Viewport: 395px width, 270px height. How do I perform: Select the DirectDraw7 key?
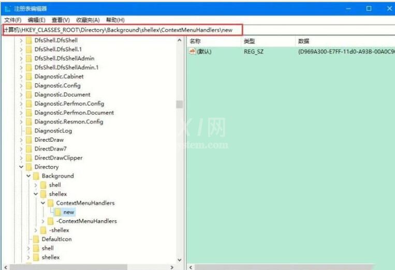point(50,149)
